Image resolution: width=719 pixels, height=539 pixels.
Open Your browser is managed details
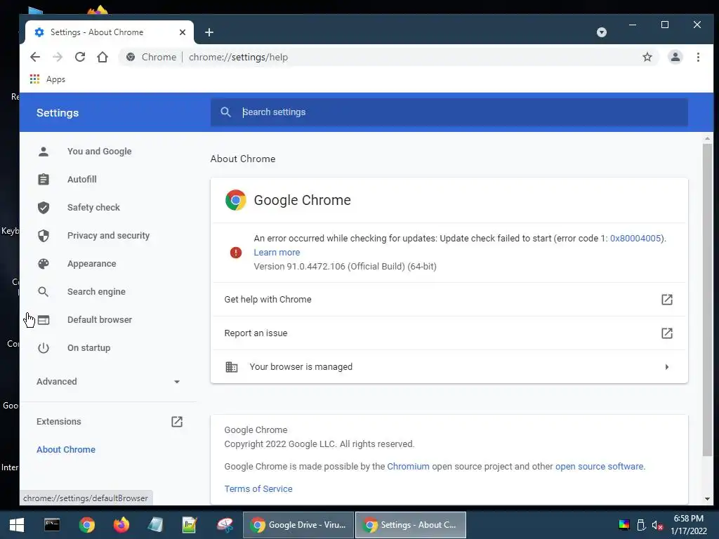tap(449, 366)
